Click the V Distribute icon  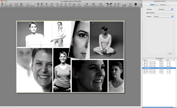100,5
